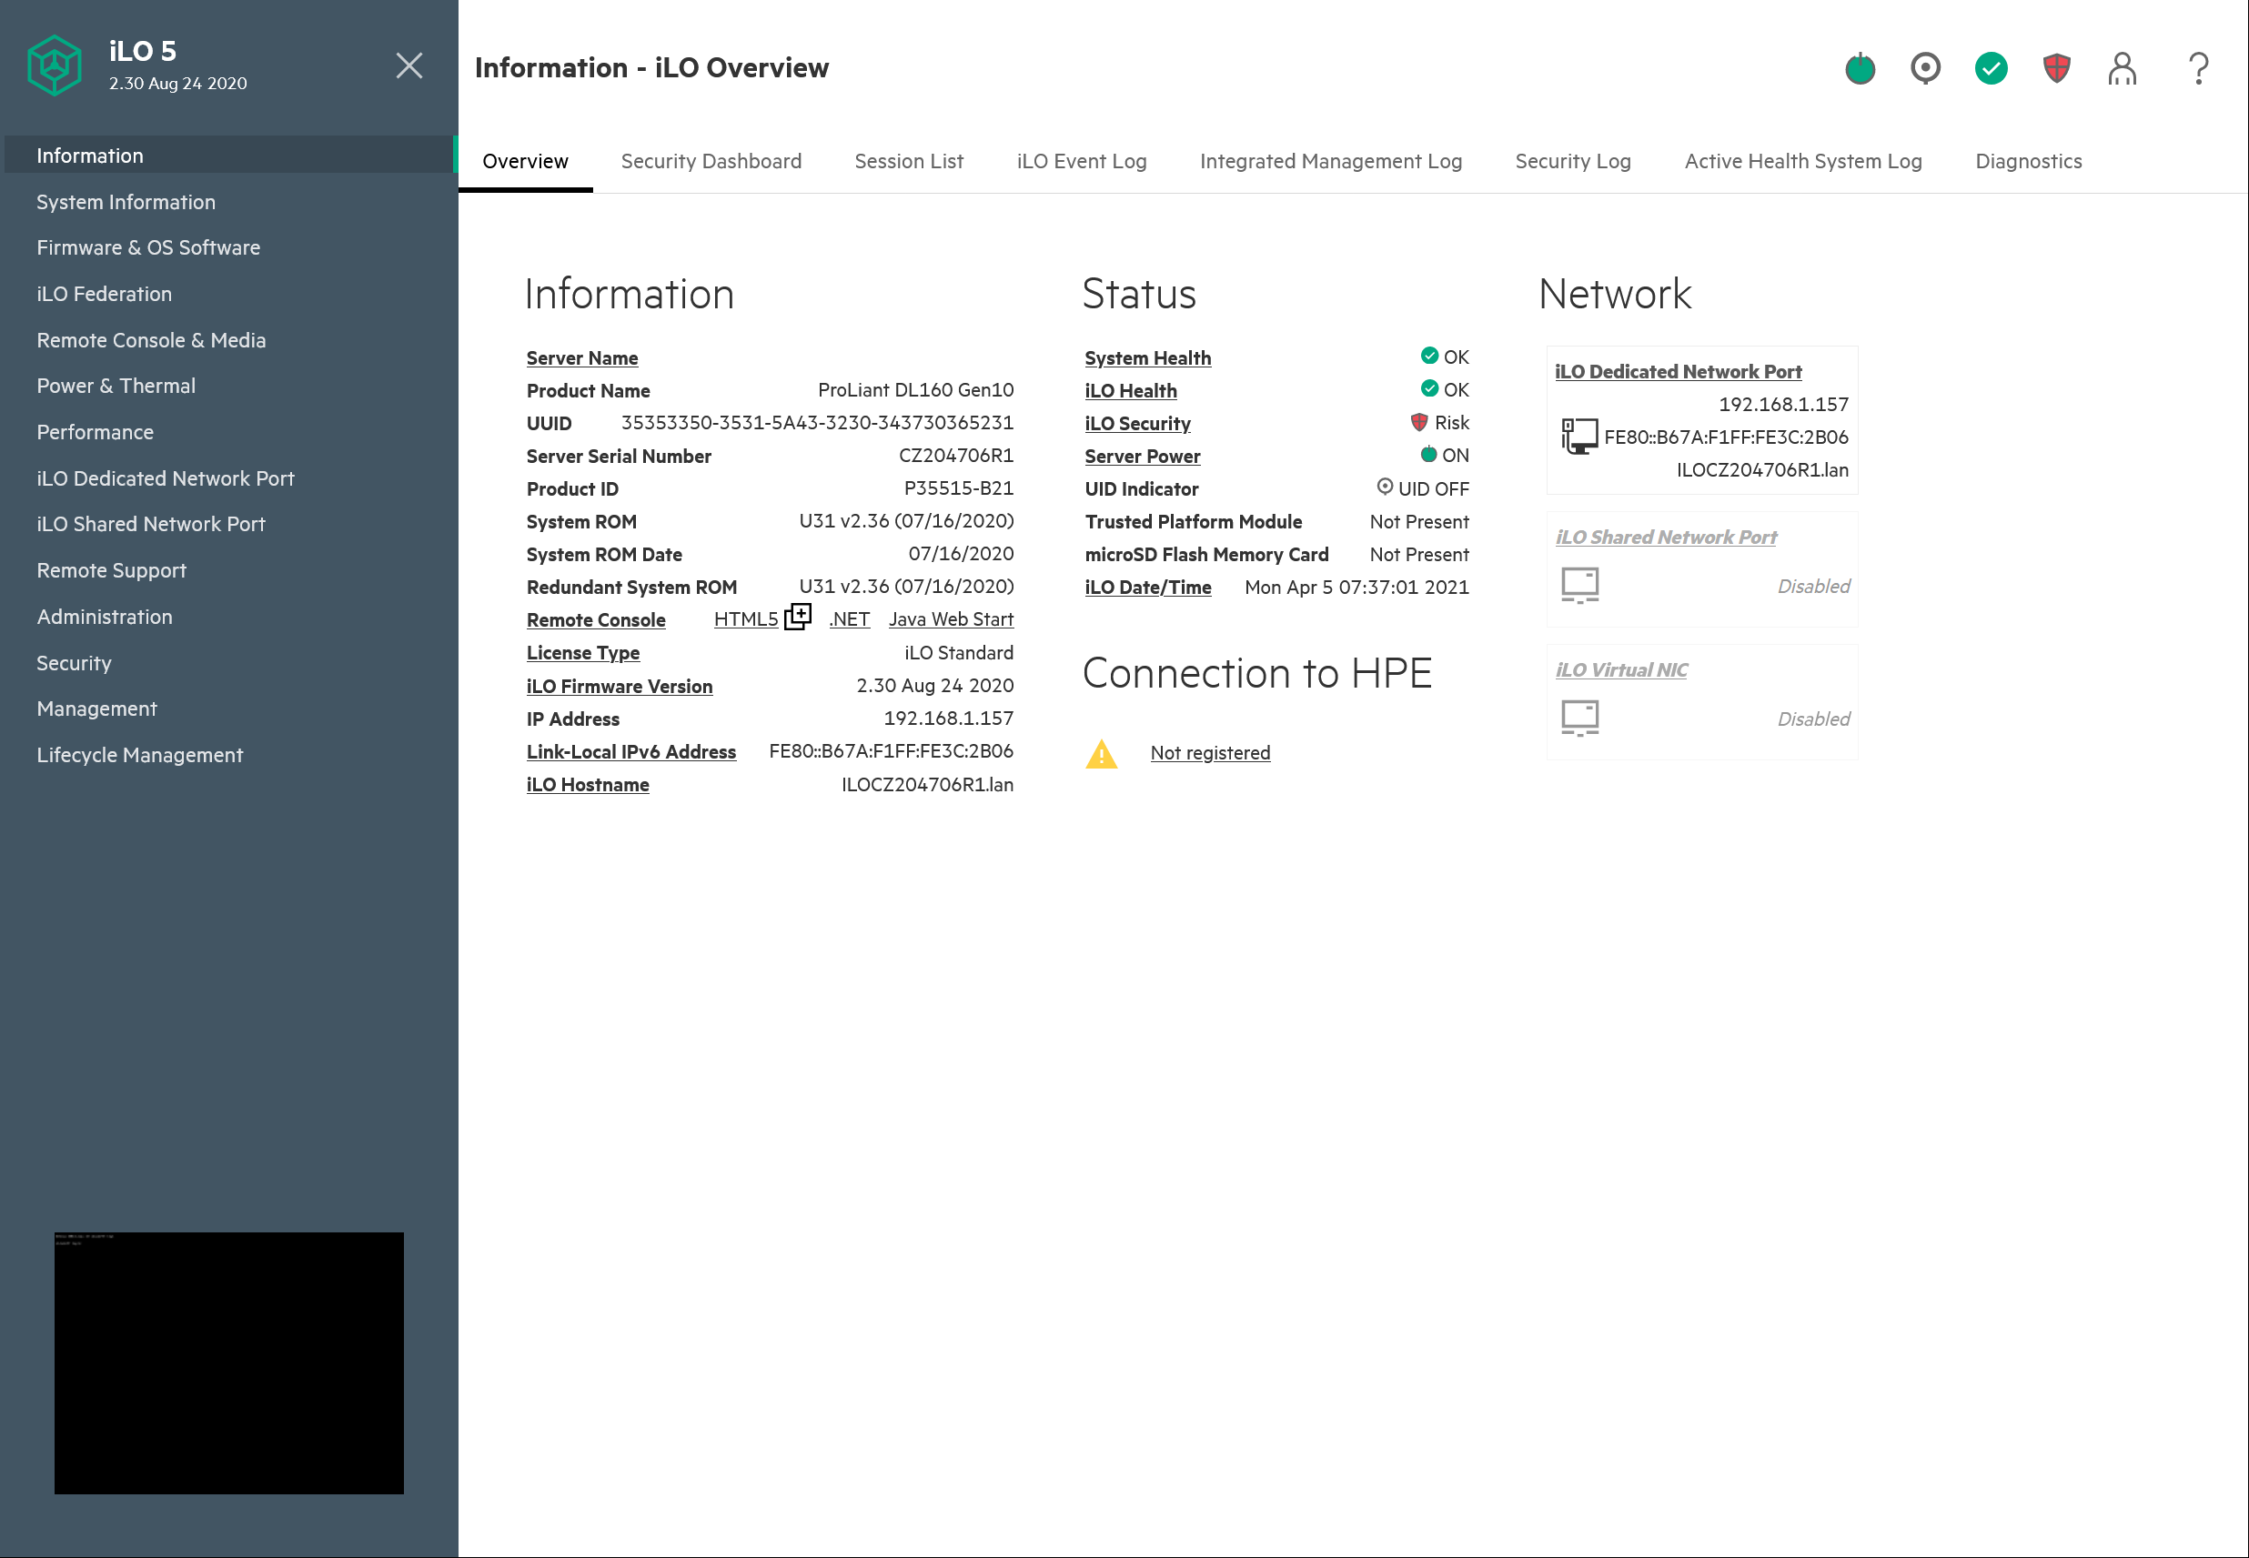This screenshot has width=2249, height=1558.
Task: Click the green system health checkmark icon
Action: pos(1991,68)
